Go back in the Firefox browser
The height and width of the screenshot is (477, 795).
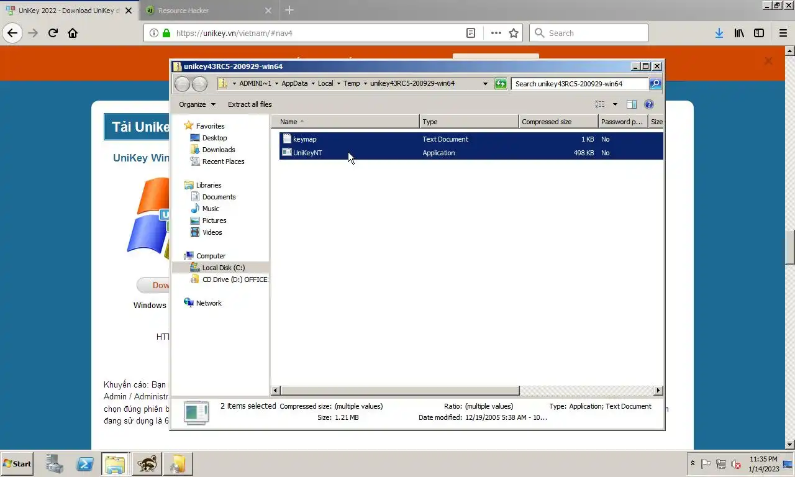click(12, 33)
